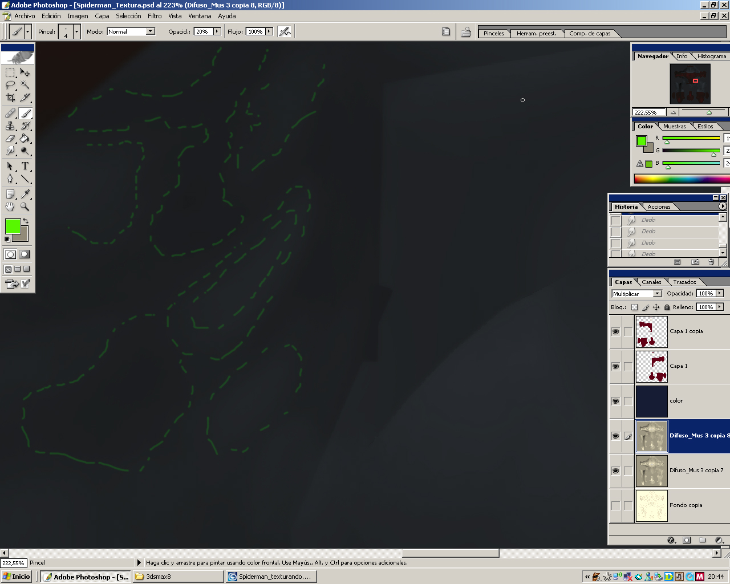
Task: Toggle lock transparent pixels in Capas panel
Action: [x=634, y=307]
